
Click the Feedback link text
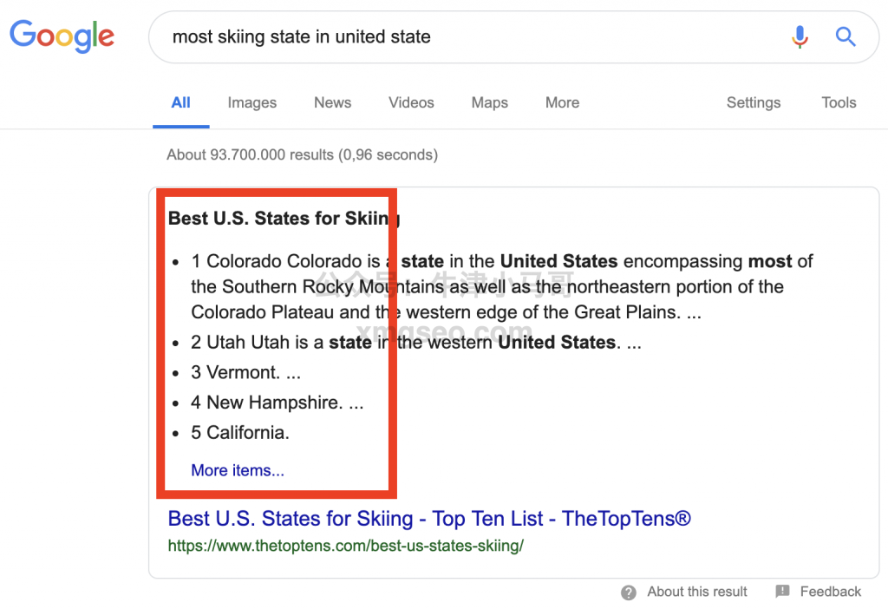pyautogui.click(x=830, y=592)
